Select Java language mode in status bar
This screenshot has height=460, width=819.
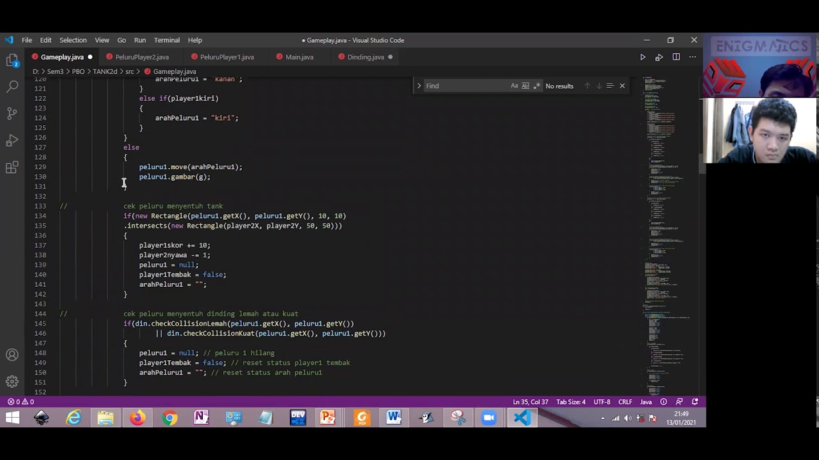click(x=646, y=402)
